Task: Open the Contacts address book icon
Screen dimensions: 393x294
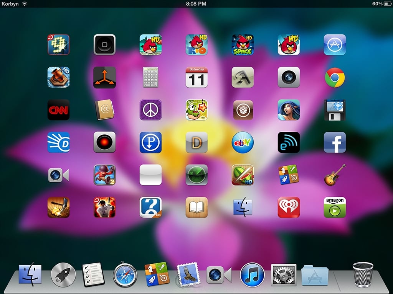Action: coord(104,110)
